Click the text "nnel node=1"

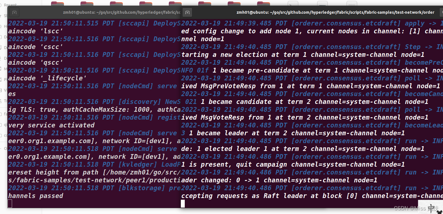(203, 39)
